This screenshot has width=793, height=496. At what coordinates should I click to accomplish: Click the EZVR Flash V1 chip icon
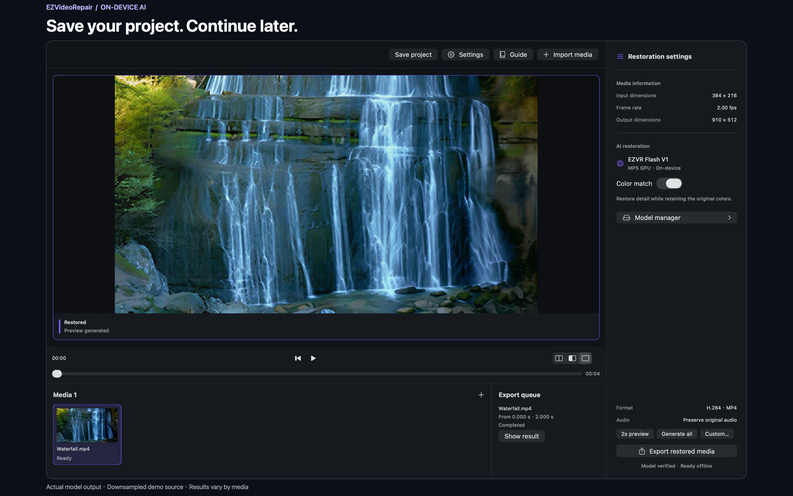coord(620,164)
